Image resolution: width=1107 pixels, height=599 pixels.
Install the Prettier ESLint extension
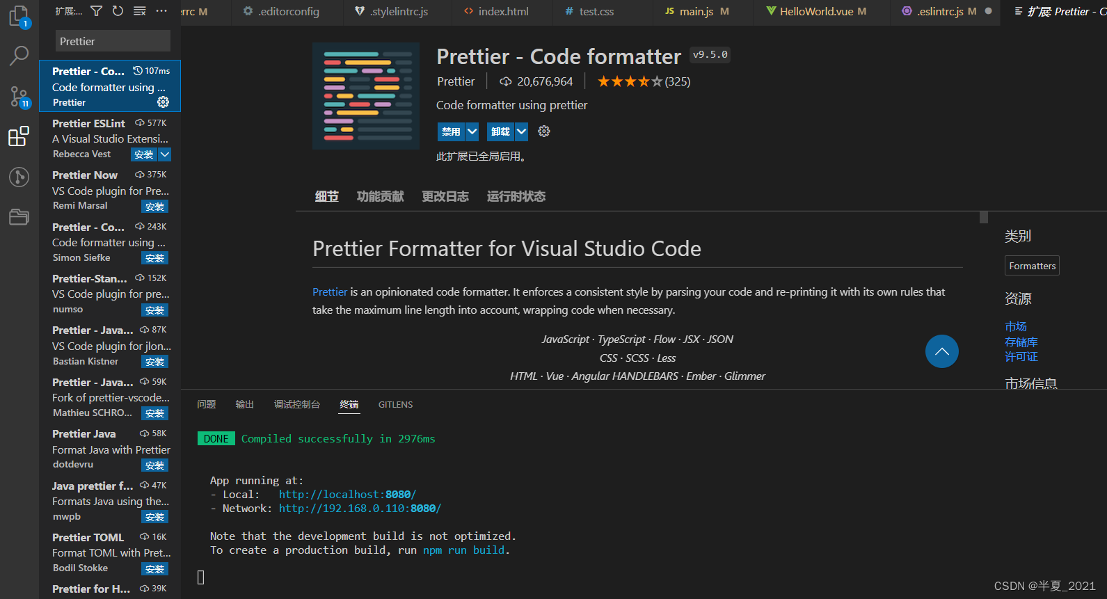144,154
